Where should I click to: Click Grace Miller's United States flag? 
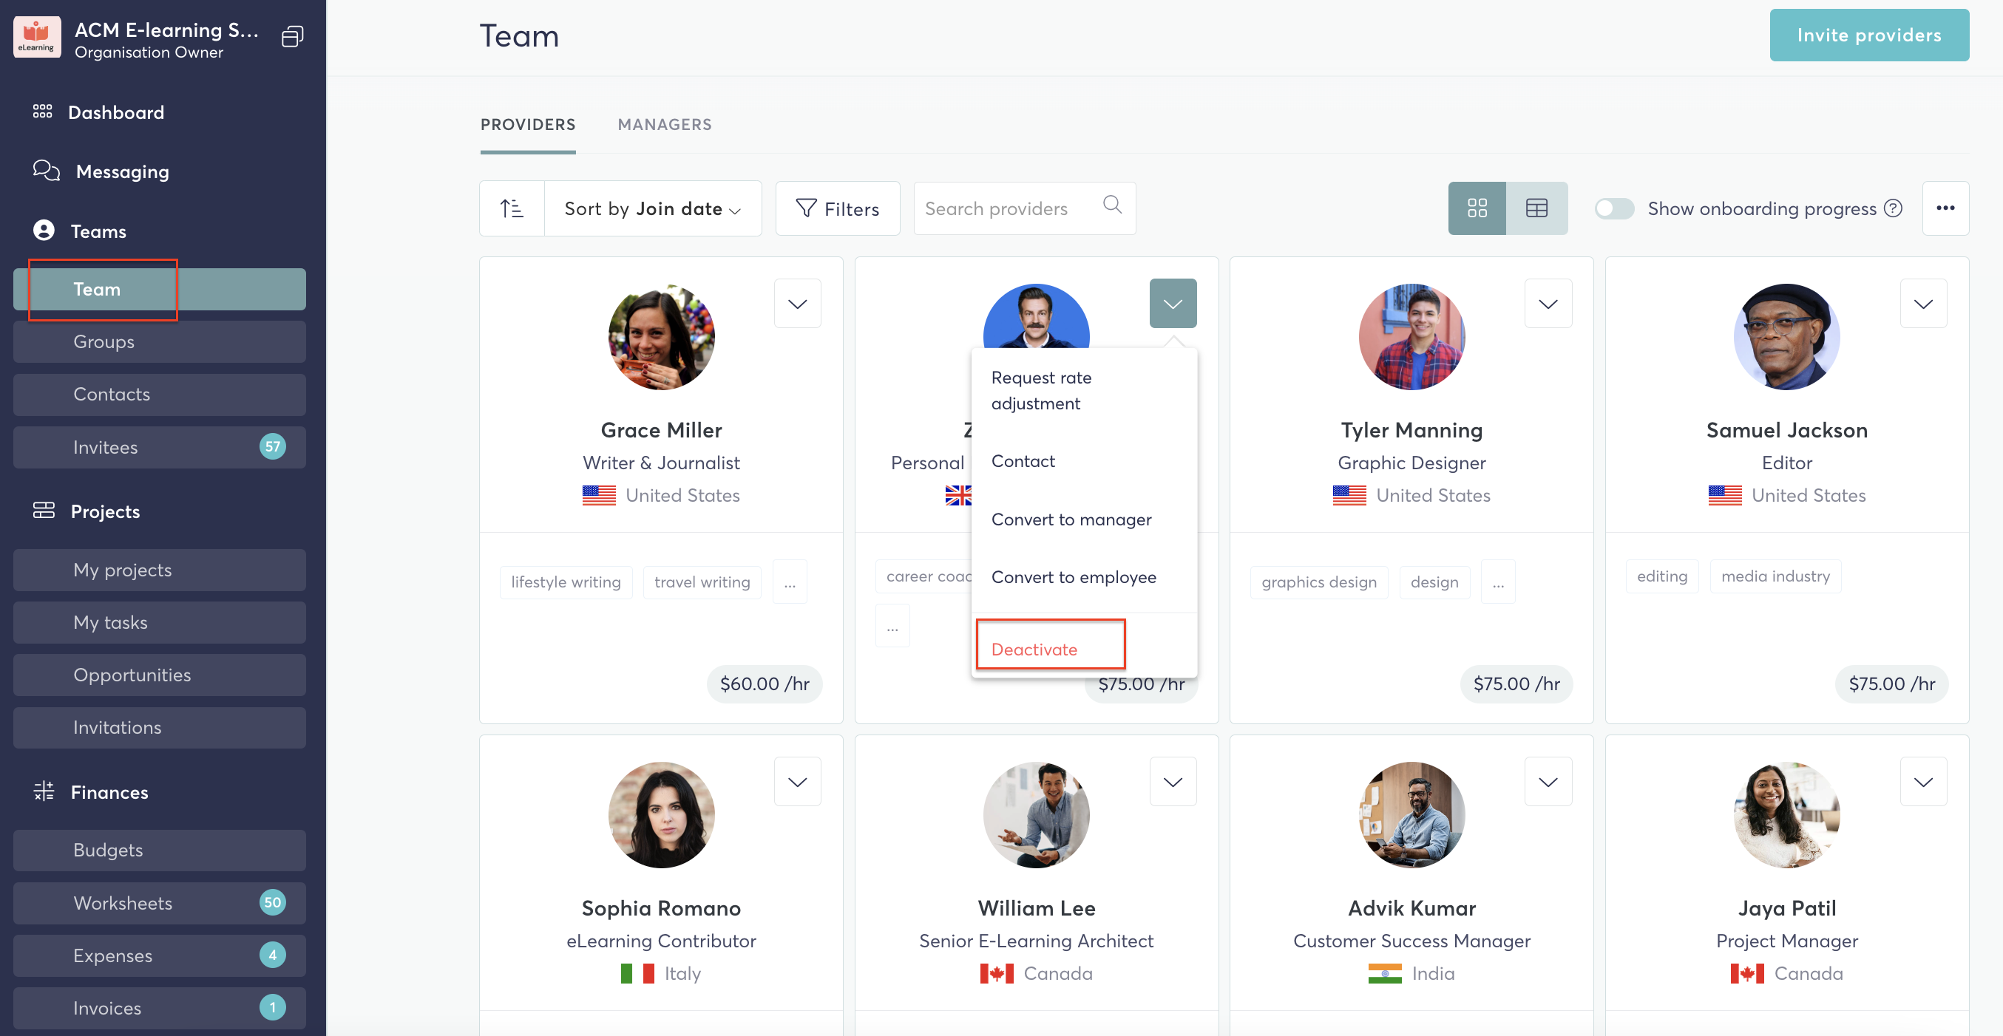[x=599, y=495]
